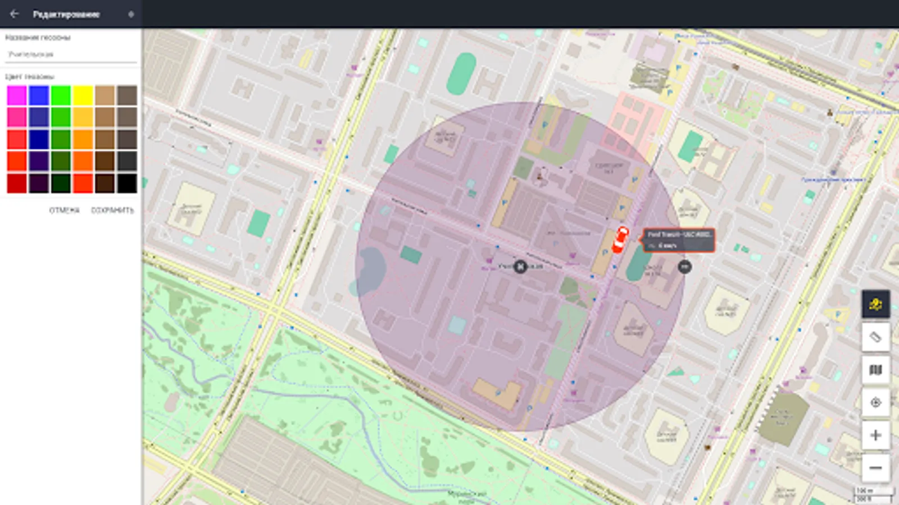Viewport: 899px width, 505px height.
Task: Click the Название геозоны label
Action: [x=38, y=38]
